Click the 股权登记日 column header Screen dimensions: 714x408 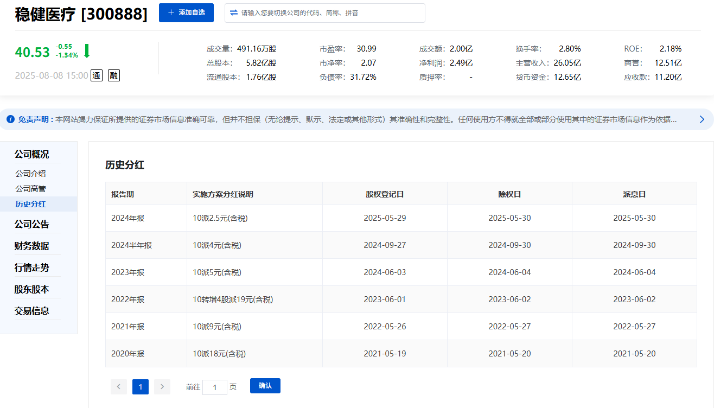[385, 194]
